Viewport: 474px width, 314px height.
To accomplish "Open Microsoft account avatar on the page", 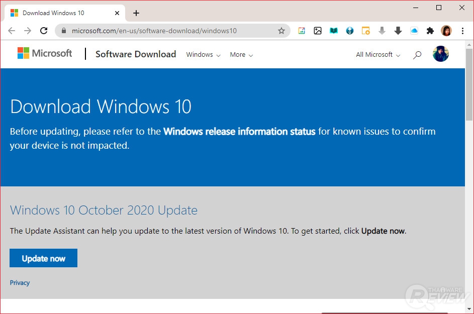I will 440,54.
